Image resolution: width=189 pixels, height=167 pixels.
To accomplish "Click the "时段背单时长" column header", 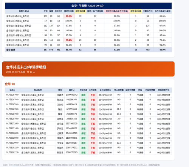I will (164, 90).
